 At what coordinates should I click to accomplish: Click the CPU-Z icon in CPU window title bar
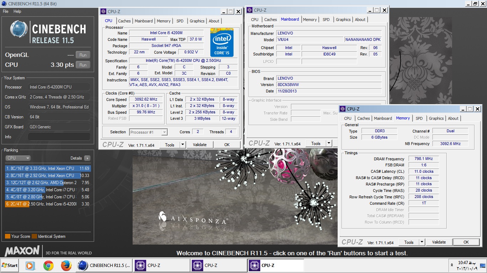click(103, 12)
